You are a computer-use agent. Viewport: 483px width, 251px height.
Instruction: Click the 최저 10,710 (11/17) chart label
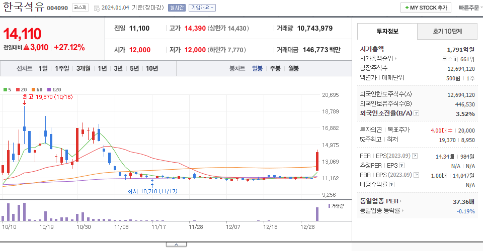pyautogui.click(x=152, y=191)
